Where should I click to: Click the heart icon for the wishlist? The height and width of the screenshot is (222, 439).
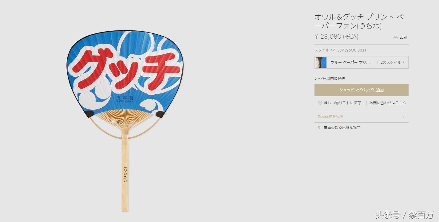click(320, 103)
